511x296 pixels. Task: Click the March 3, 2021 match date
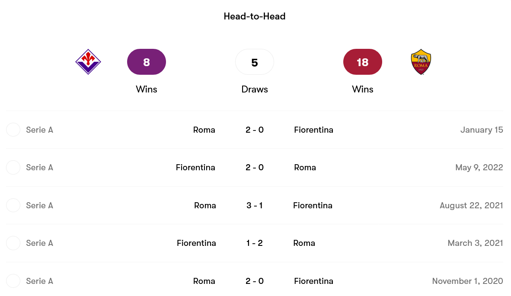pyautogui.click(x=475, y=243)
